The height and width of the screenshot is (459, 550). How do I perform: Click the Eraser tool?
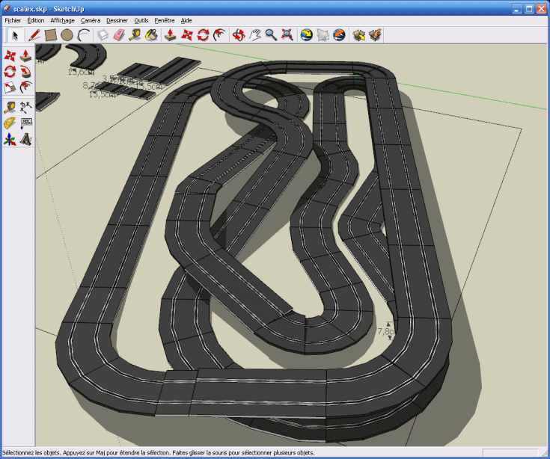119,34
